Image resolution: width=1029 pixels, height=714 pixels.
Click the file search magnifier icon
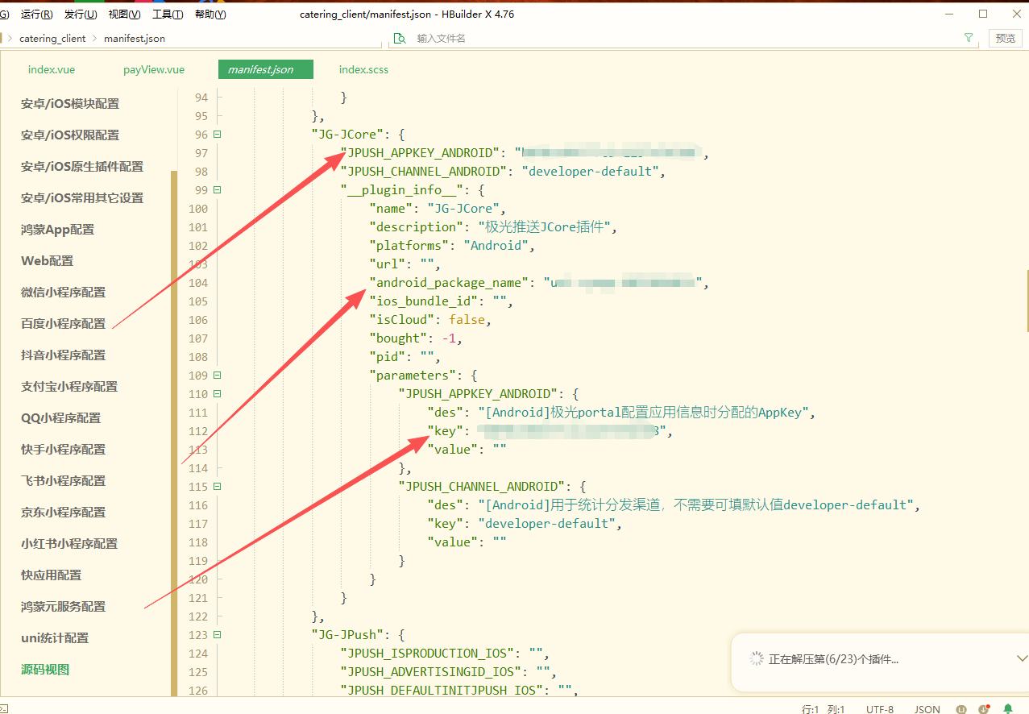[x=399, y=38]
